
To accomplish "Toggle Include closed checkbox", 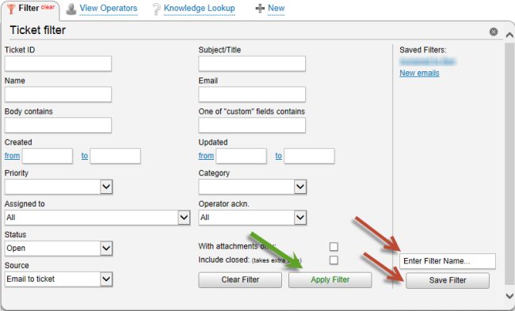I will tap(334, 260).
